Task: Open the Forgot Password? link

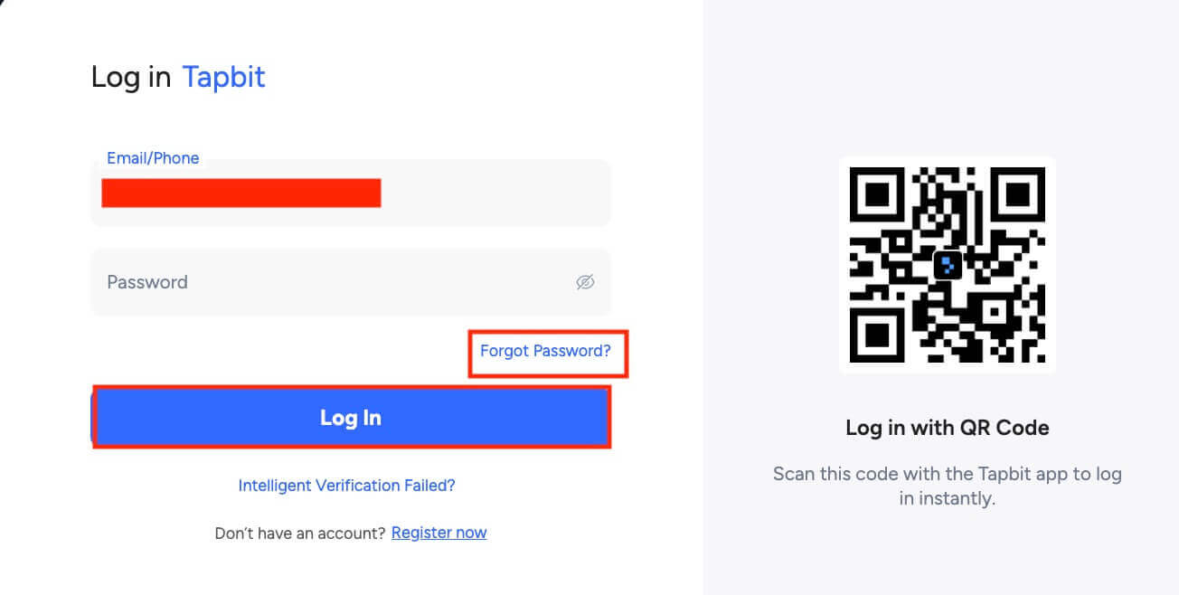Action: coord(545,351)
